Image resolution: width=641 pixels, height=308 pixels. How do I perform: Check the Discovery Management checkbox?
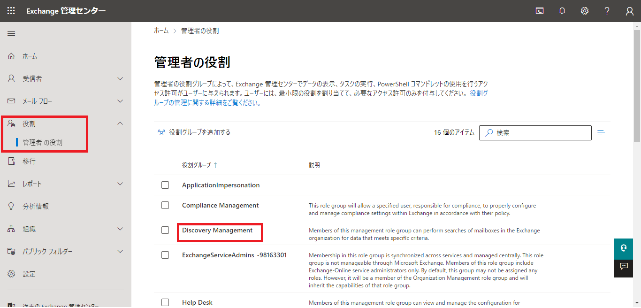coord(165,230)
